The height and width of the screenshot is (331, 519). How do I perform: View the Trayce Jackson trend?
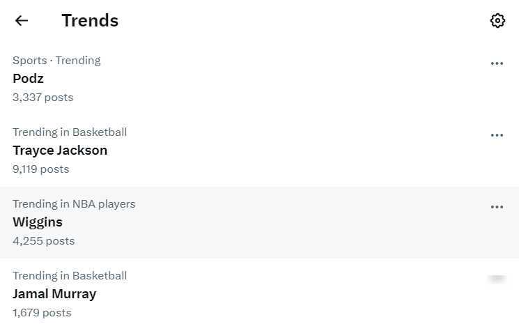(x=60, y=151)
